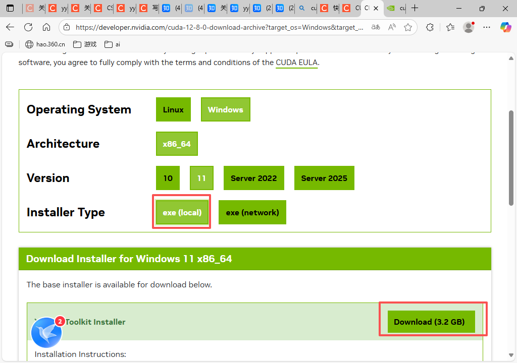Click the 'Operating System' label

[79, 109]
